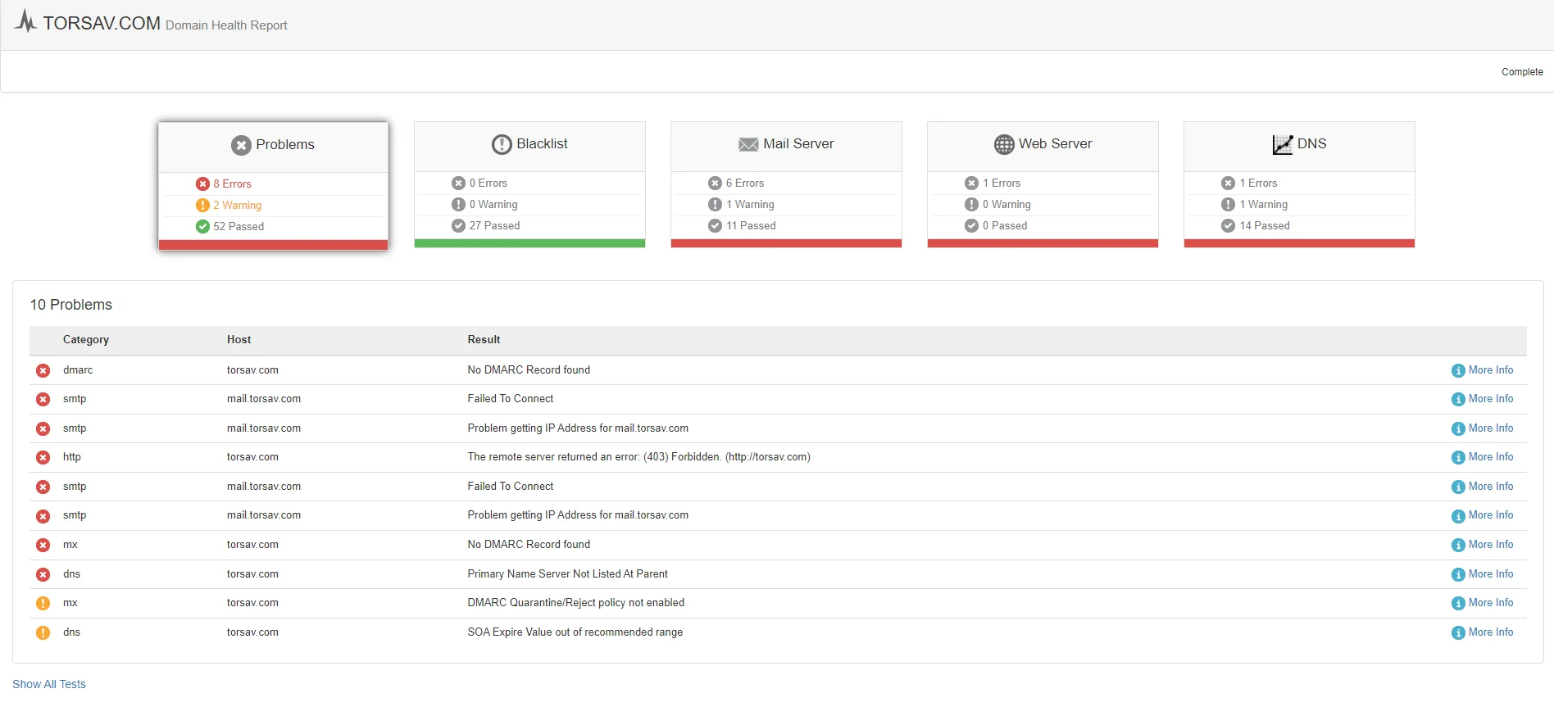Screen dimensions: 1554x725
Task: Click the Category column header
Action: tap(86, 339)
